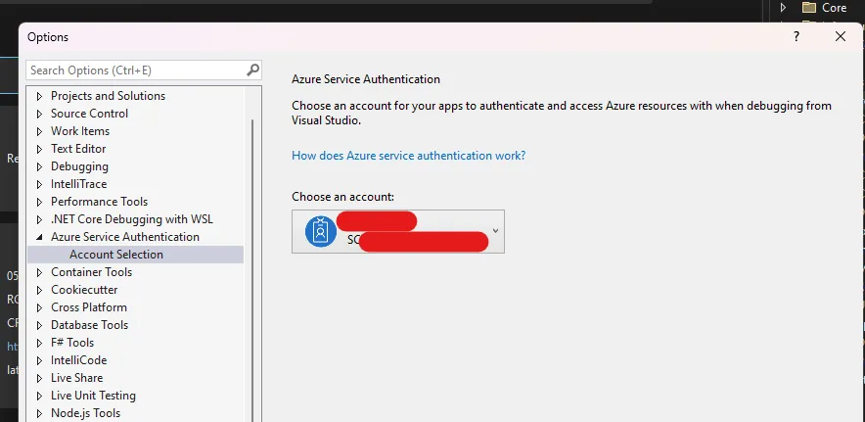
Task: Select Container Tools tree label
Action: tap(92, 272)
